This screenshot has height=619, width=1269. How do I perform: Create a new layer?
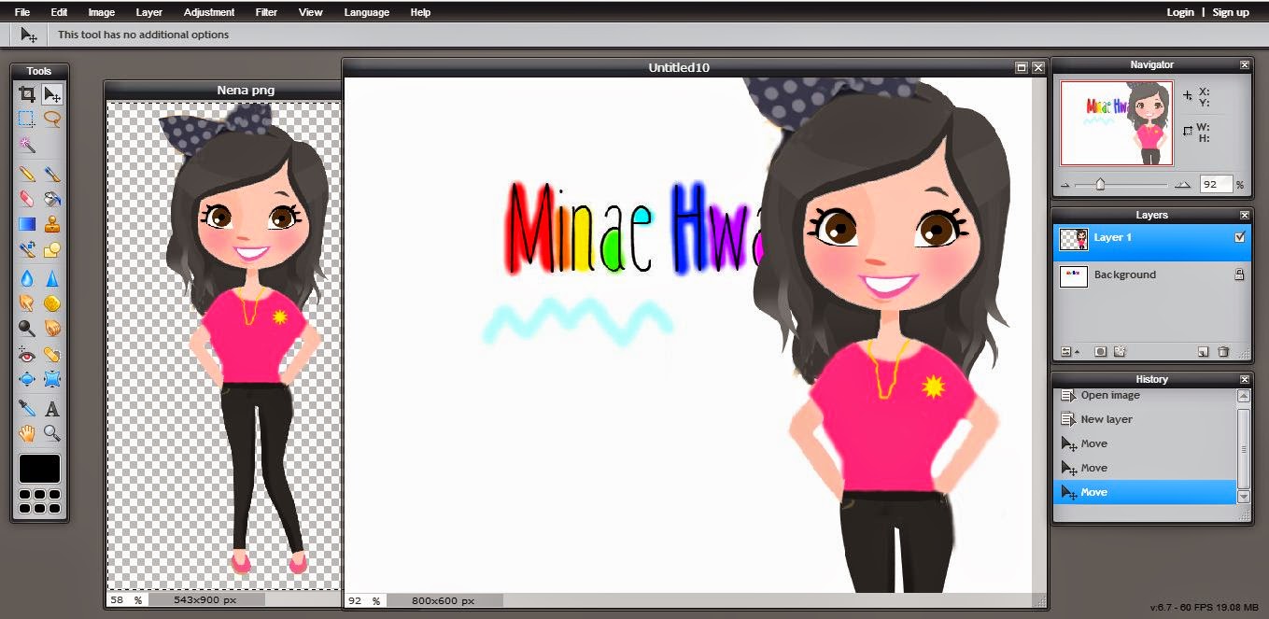pos(1204,352)
